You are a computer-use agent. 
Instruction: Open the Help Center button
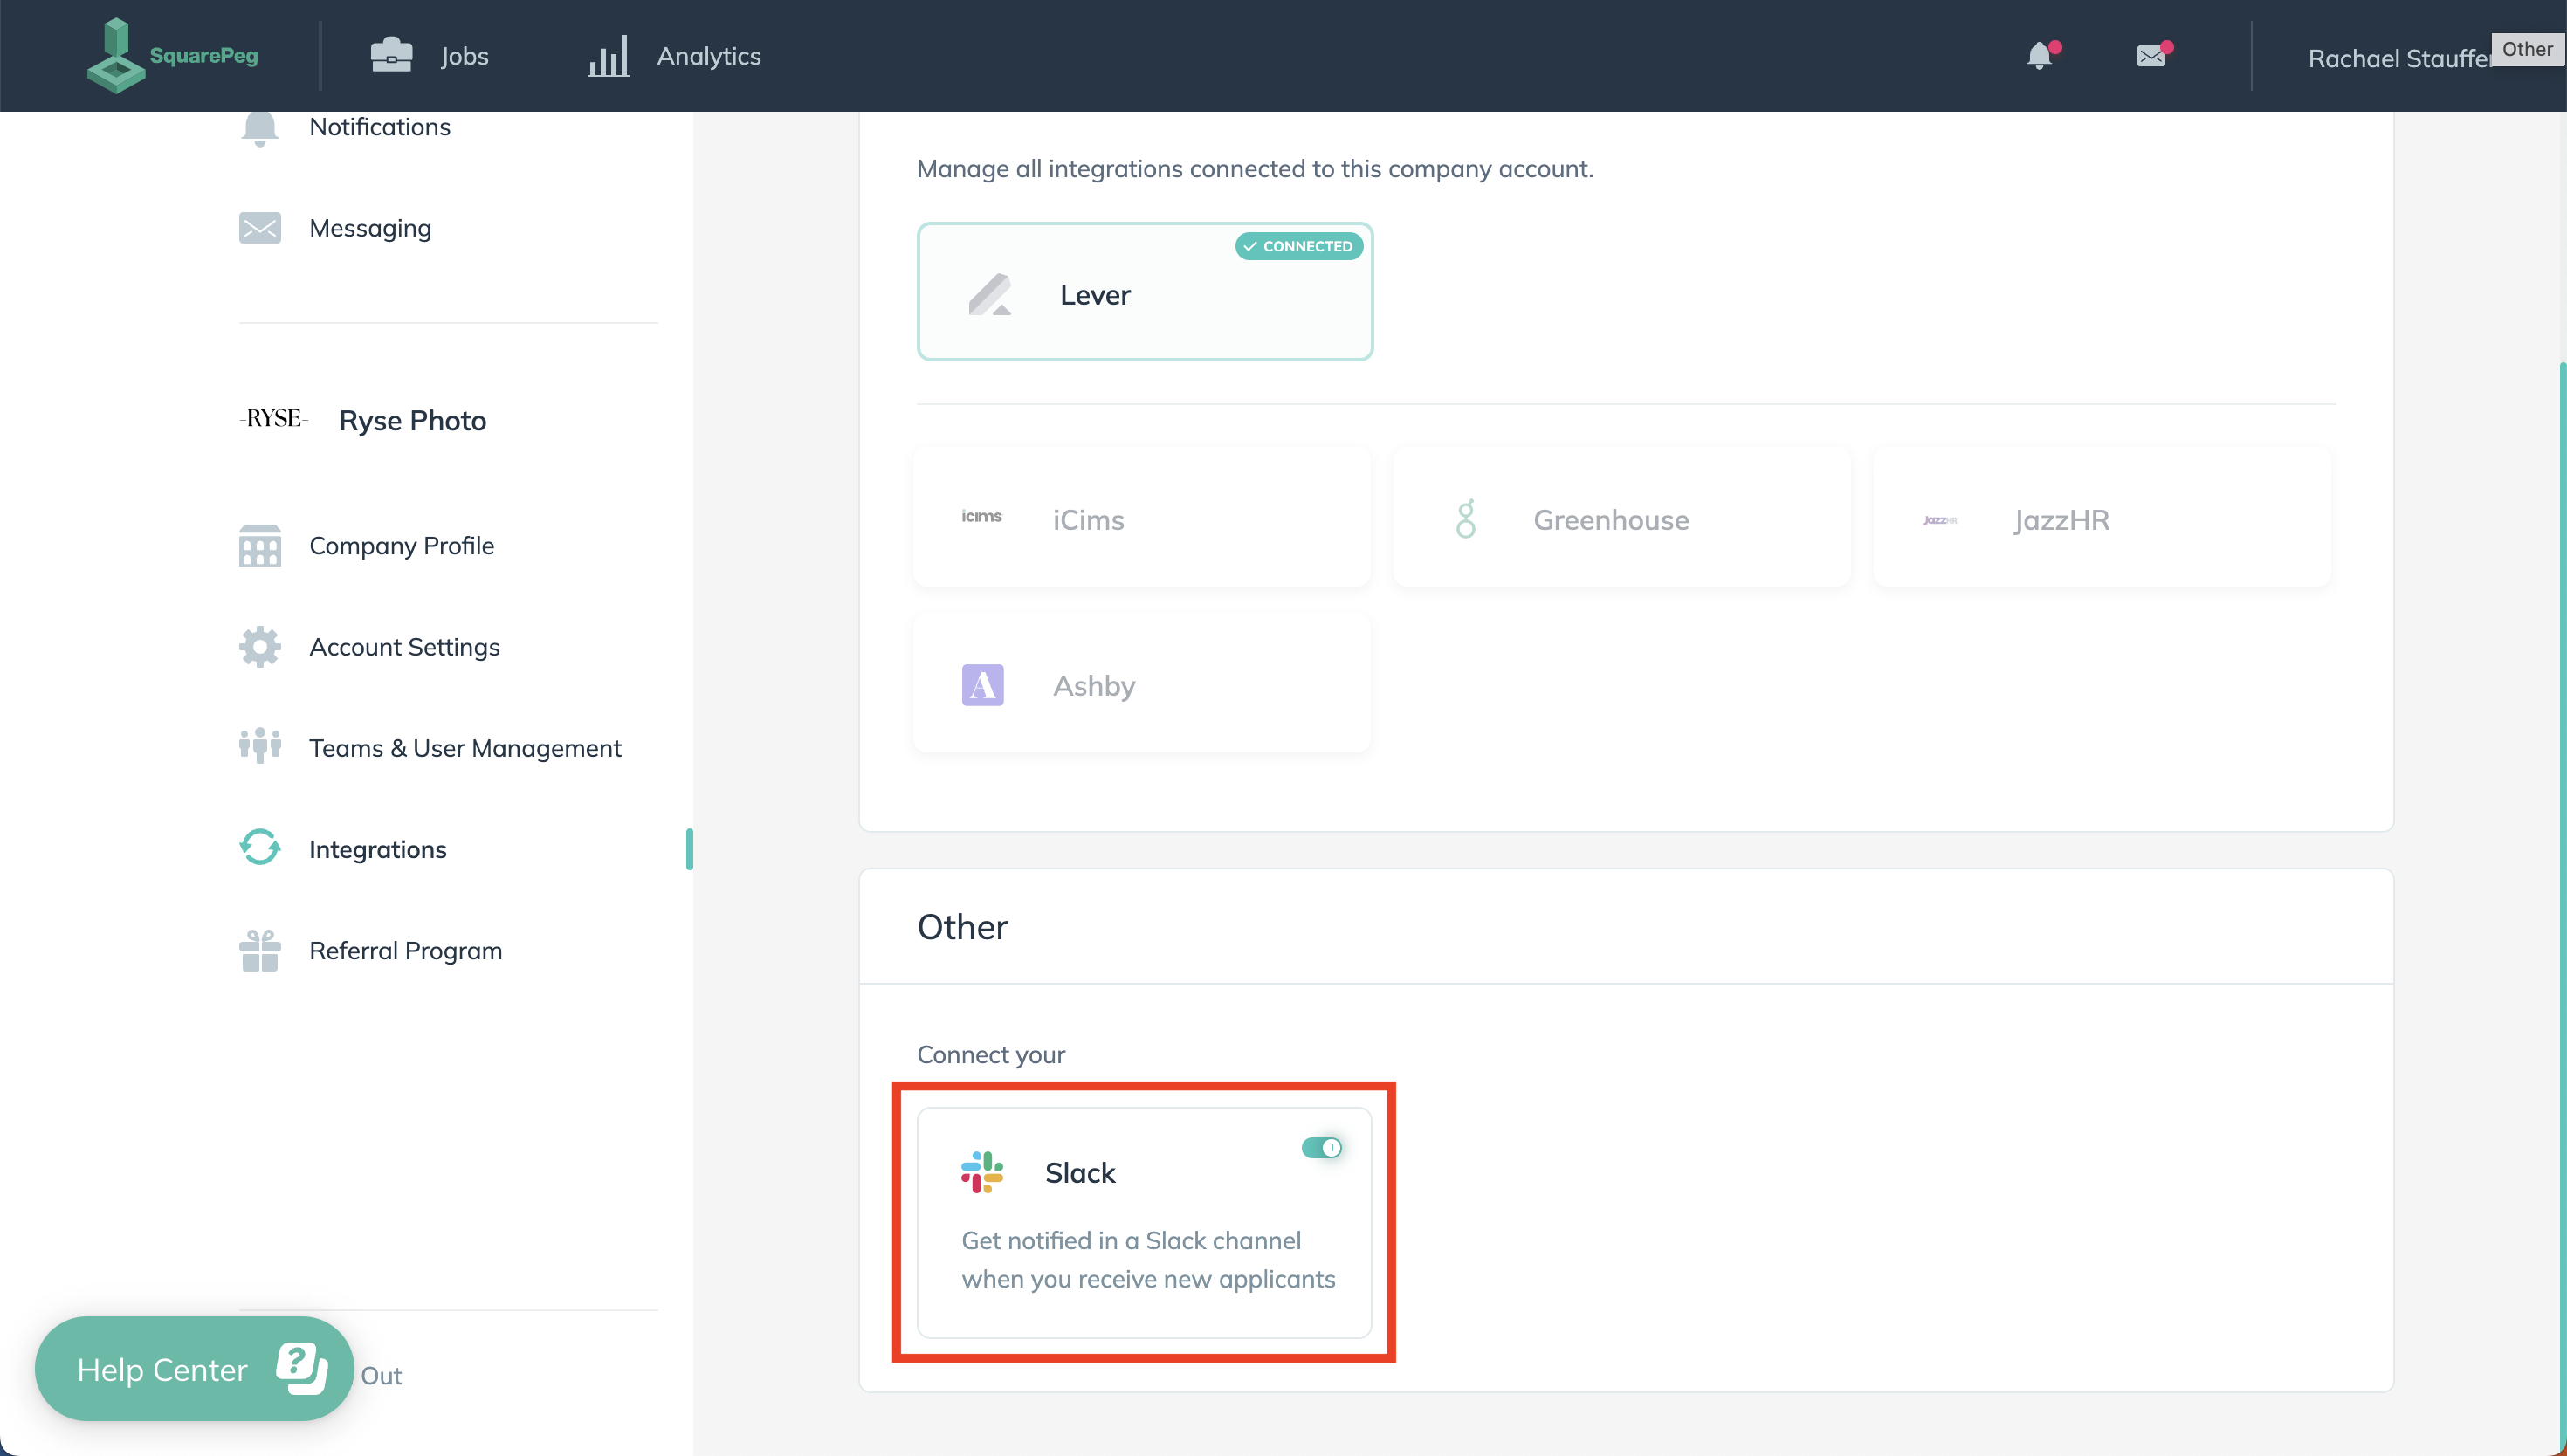point(194,1369)
